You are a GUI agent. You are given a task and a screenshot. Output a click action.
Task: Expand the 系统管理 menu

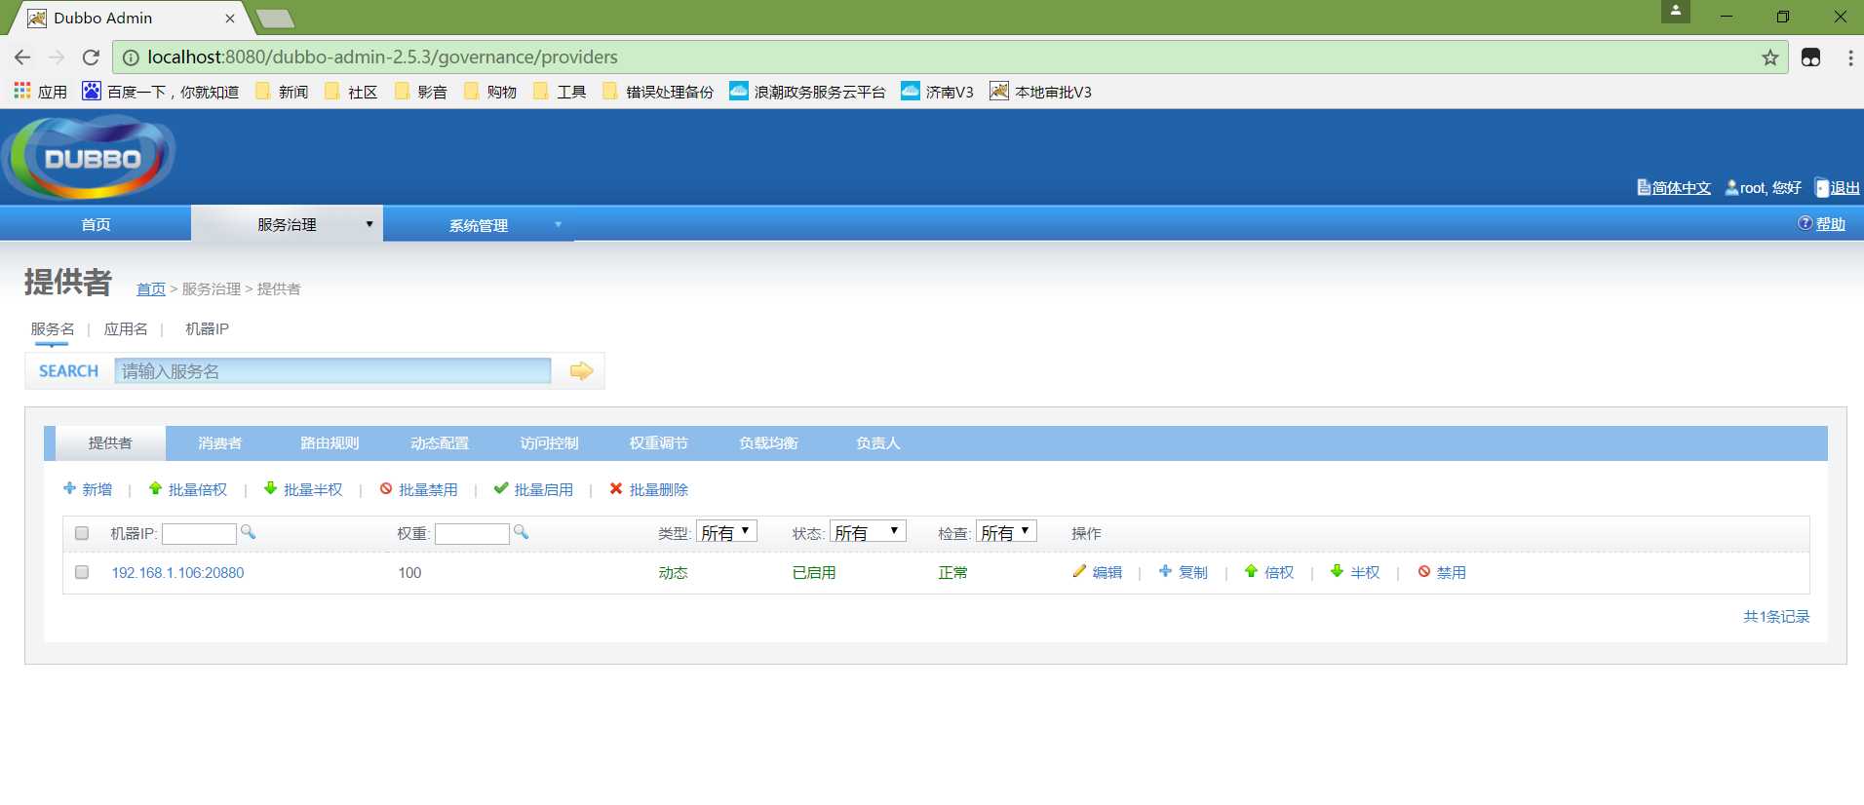point(479,225)
